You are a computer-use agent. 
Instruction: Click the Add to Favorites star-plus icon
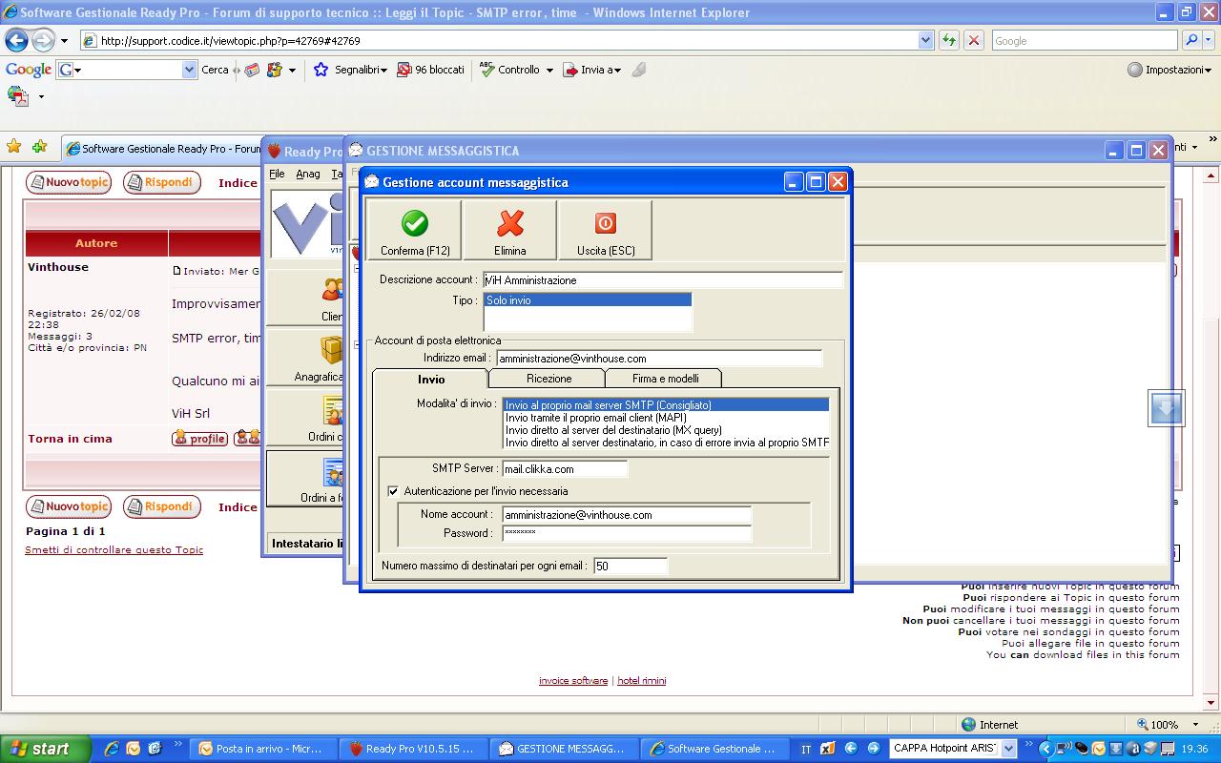click(39, 147)
